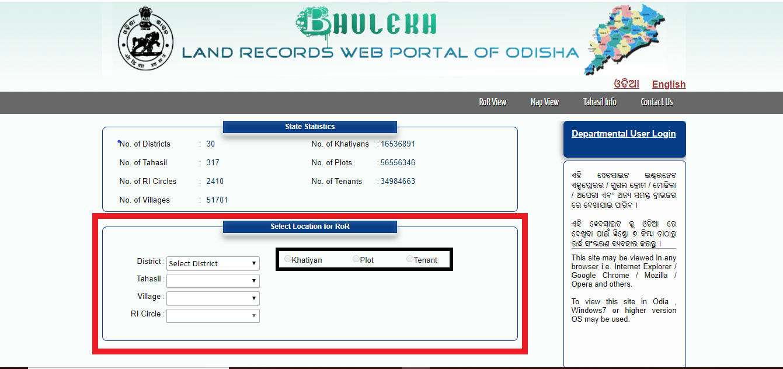Click the "No. of Plots" label
Screen dimensions: 783x369
[330, 163]
